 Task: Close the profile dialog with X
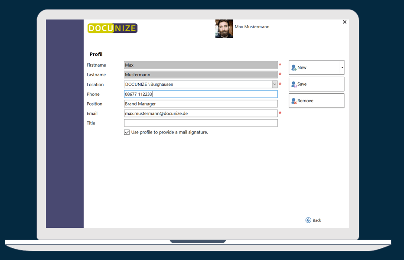(345, 22)
